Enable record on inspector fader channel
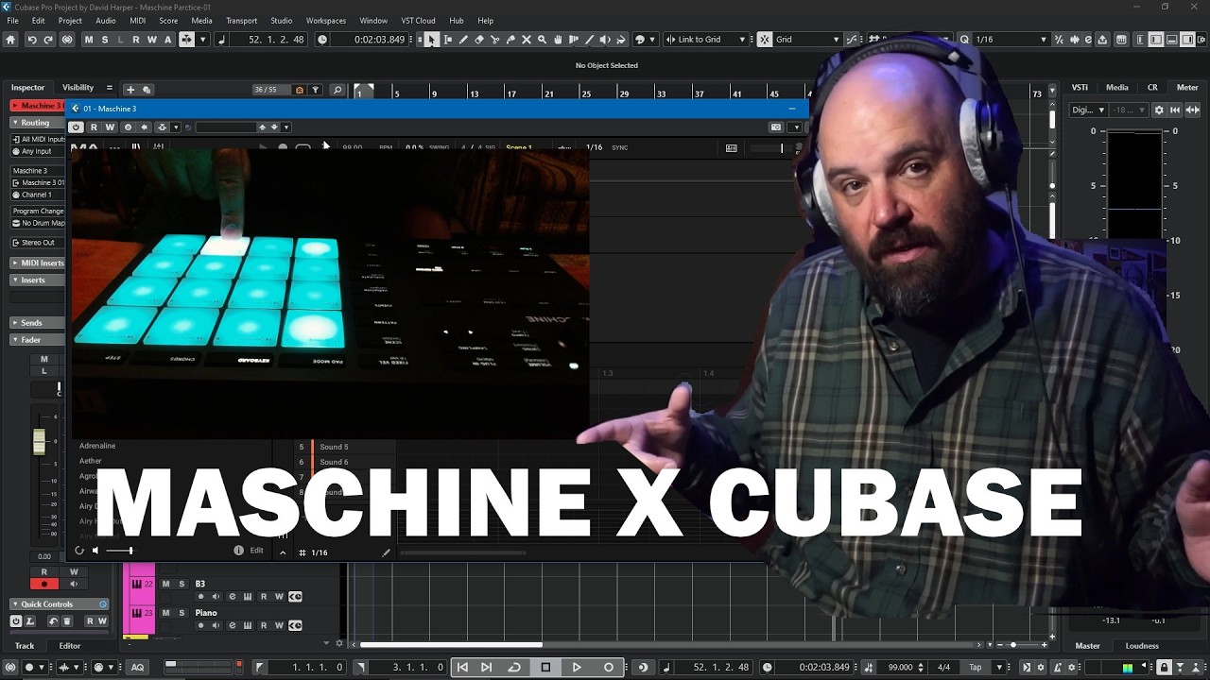This screenshot has width=1210, height=680. point(43,585)
